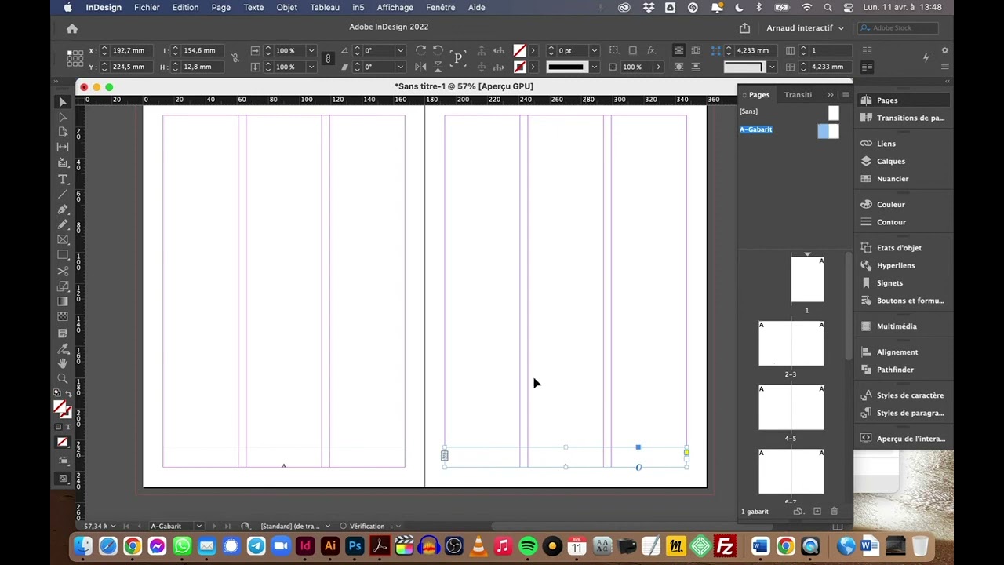
Task: Select the Line tool
Action: pyautogui.click(x=63, y=195)
